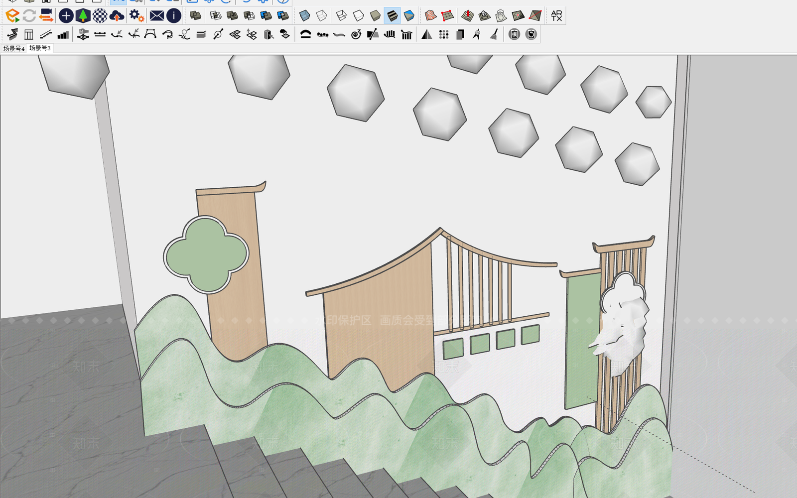The image size is (797, 498).
Task: Click the gray sync arrows icon
Action: tap(29, 16)
